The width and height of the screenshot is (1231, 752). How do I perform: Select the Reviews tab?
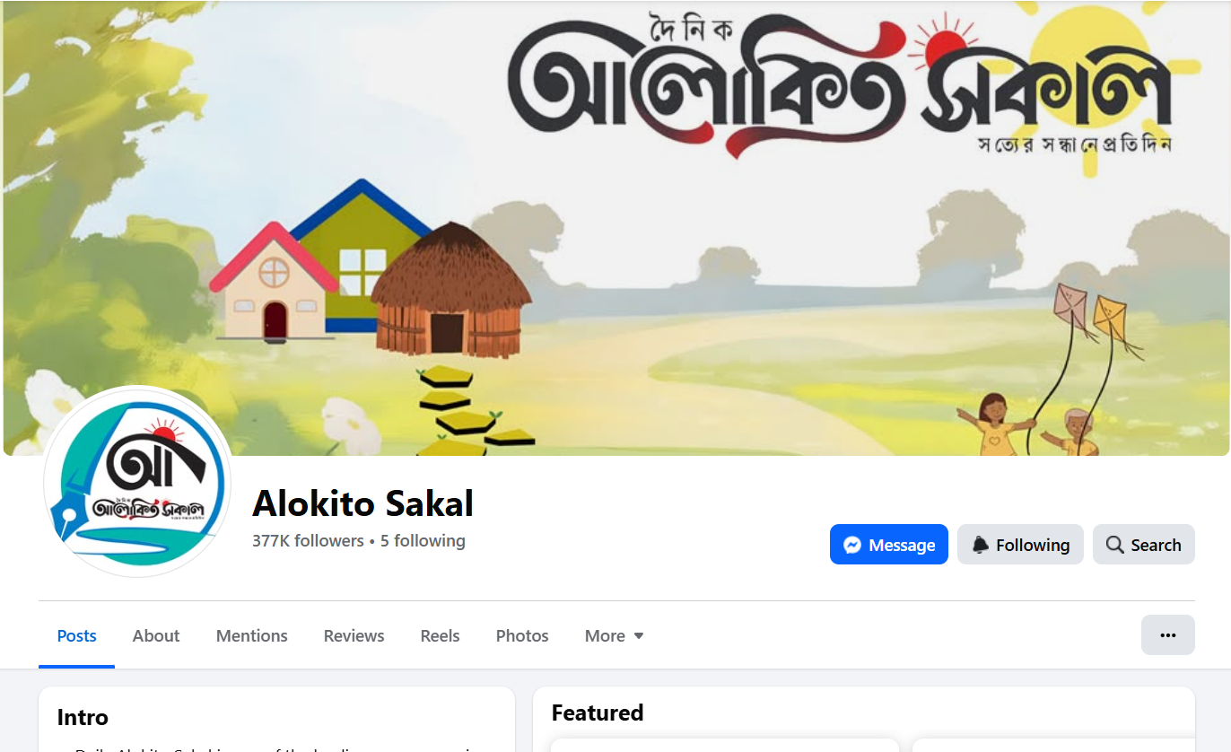click(354, 635)
